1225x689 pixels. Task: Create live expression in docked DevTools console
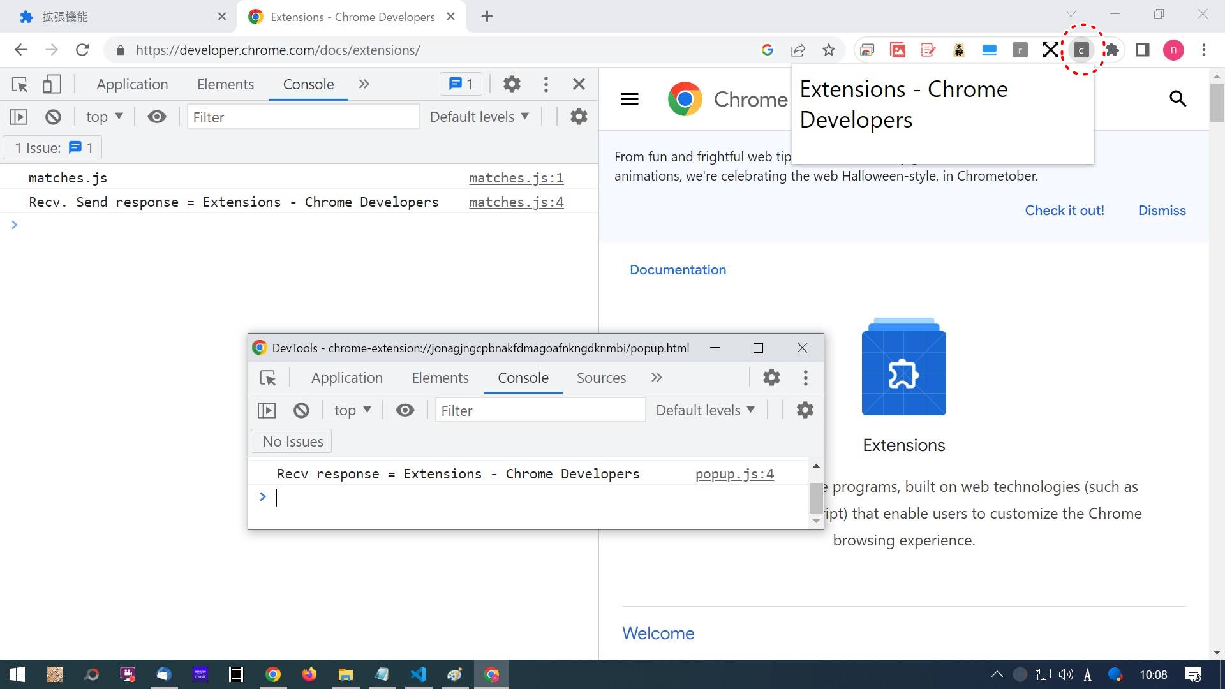(x=157, y=117)
